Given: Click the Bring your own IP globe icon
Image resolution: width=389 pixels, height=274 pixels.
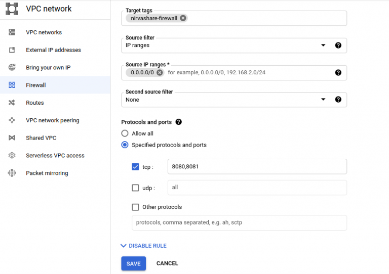Looking at the screenshot, I should pyautogui.click(x=12, y=67).
